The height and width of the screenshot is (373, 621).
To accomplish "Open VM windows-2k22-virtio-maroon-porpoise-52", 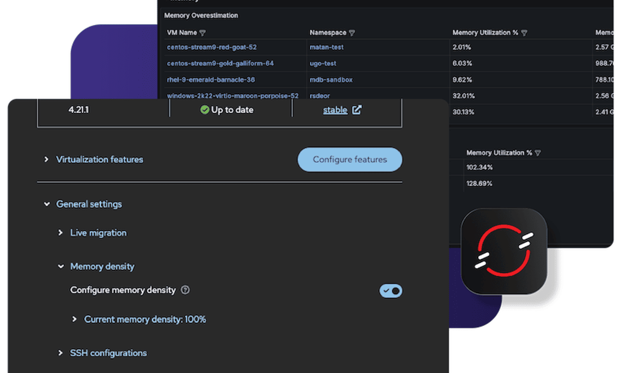I will [x=233, y=96].
